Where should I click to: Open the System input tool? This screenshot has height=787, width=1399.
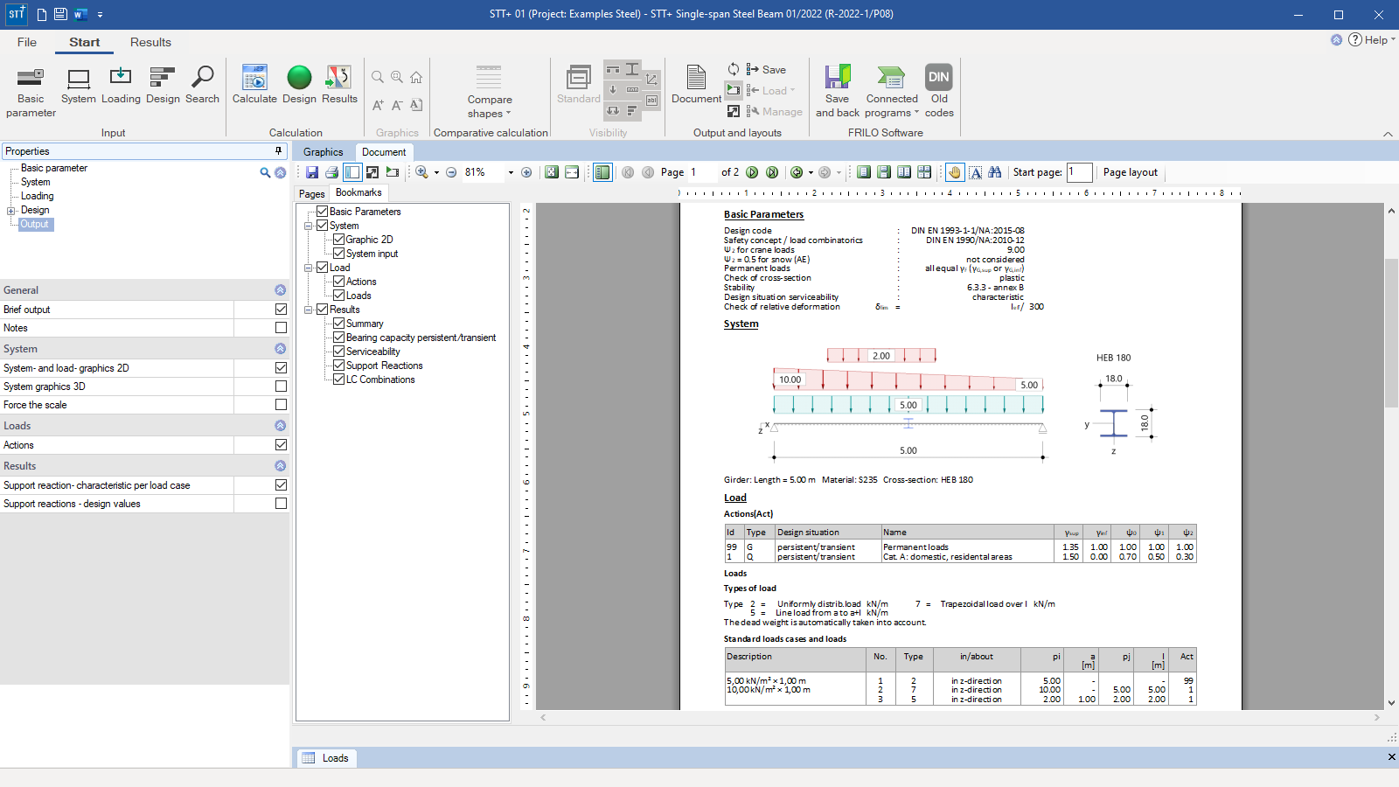click(79, 86)
